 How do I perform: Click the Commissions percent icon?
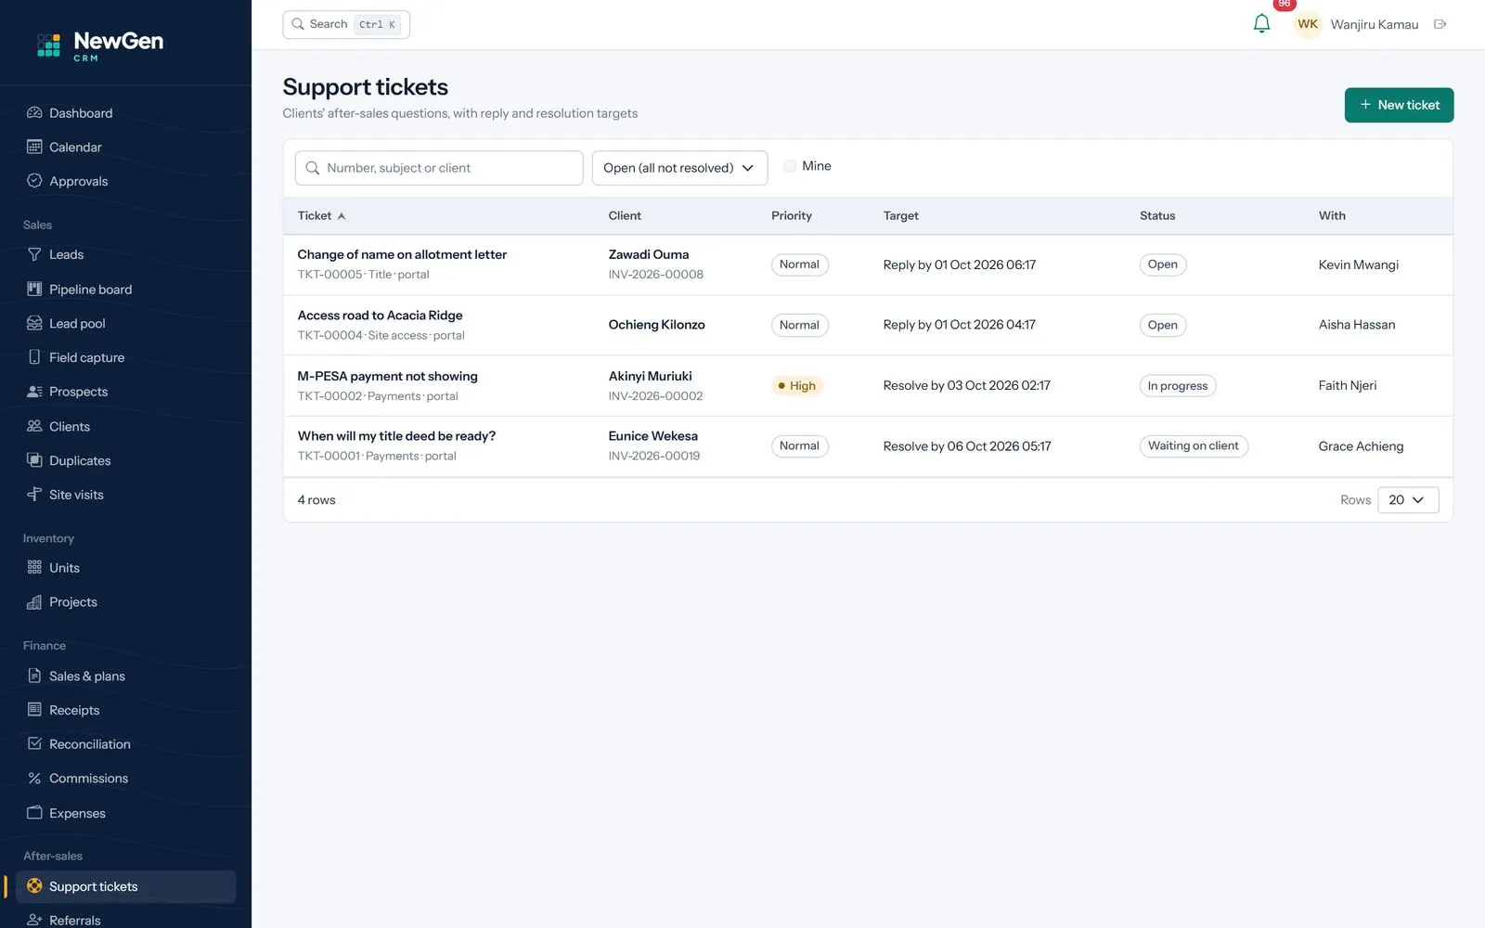pyautogui.click(x=34, y=779)
